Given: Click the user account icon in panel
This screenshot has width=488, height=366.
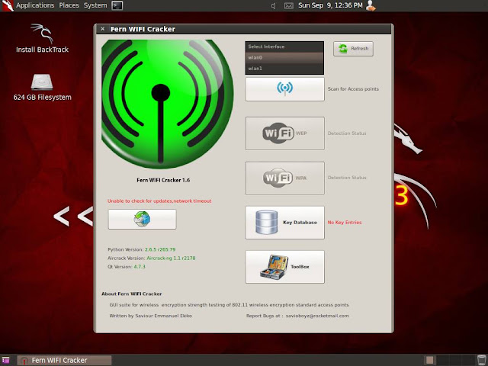Looking at the screenshot, I should click(371, 5).
